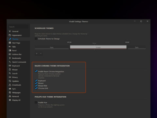The image size is (157, 118).
Task: Click the right Dark schedule segment
Action: click(x=137, y=48)
